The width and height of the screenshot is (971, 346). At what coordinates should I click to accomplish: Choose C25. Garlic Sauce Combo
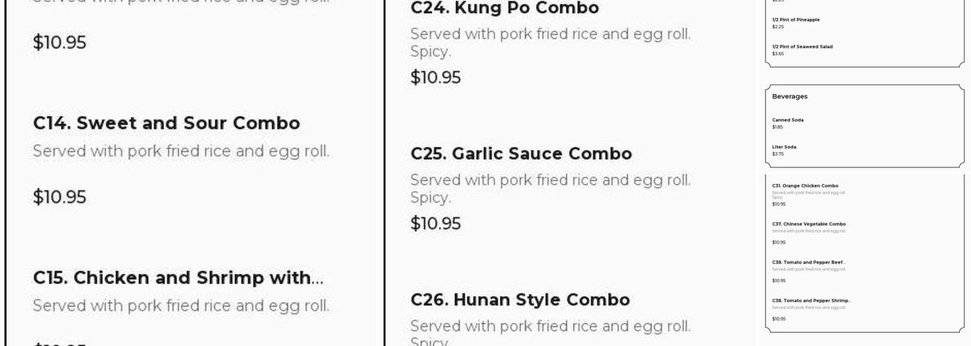click(x=521, y=154)
